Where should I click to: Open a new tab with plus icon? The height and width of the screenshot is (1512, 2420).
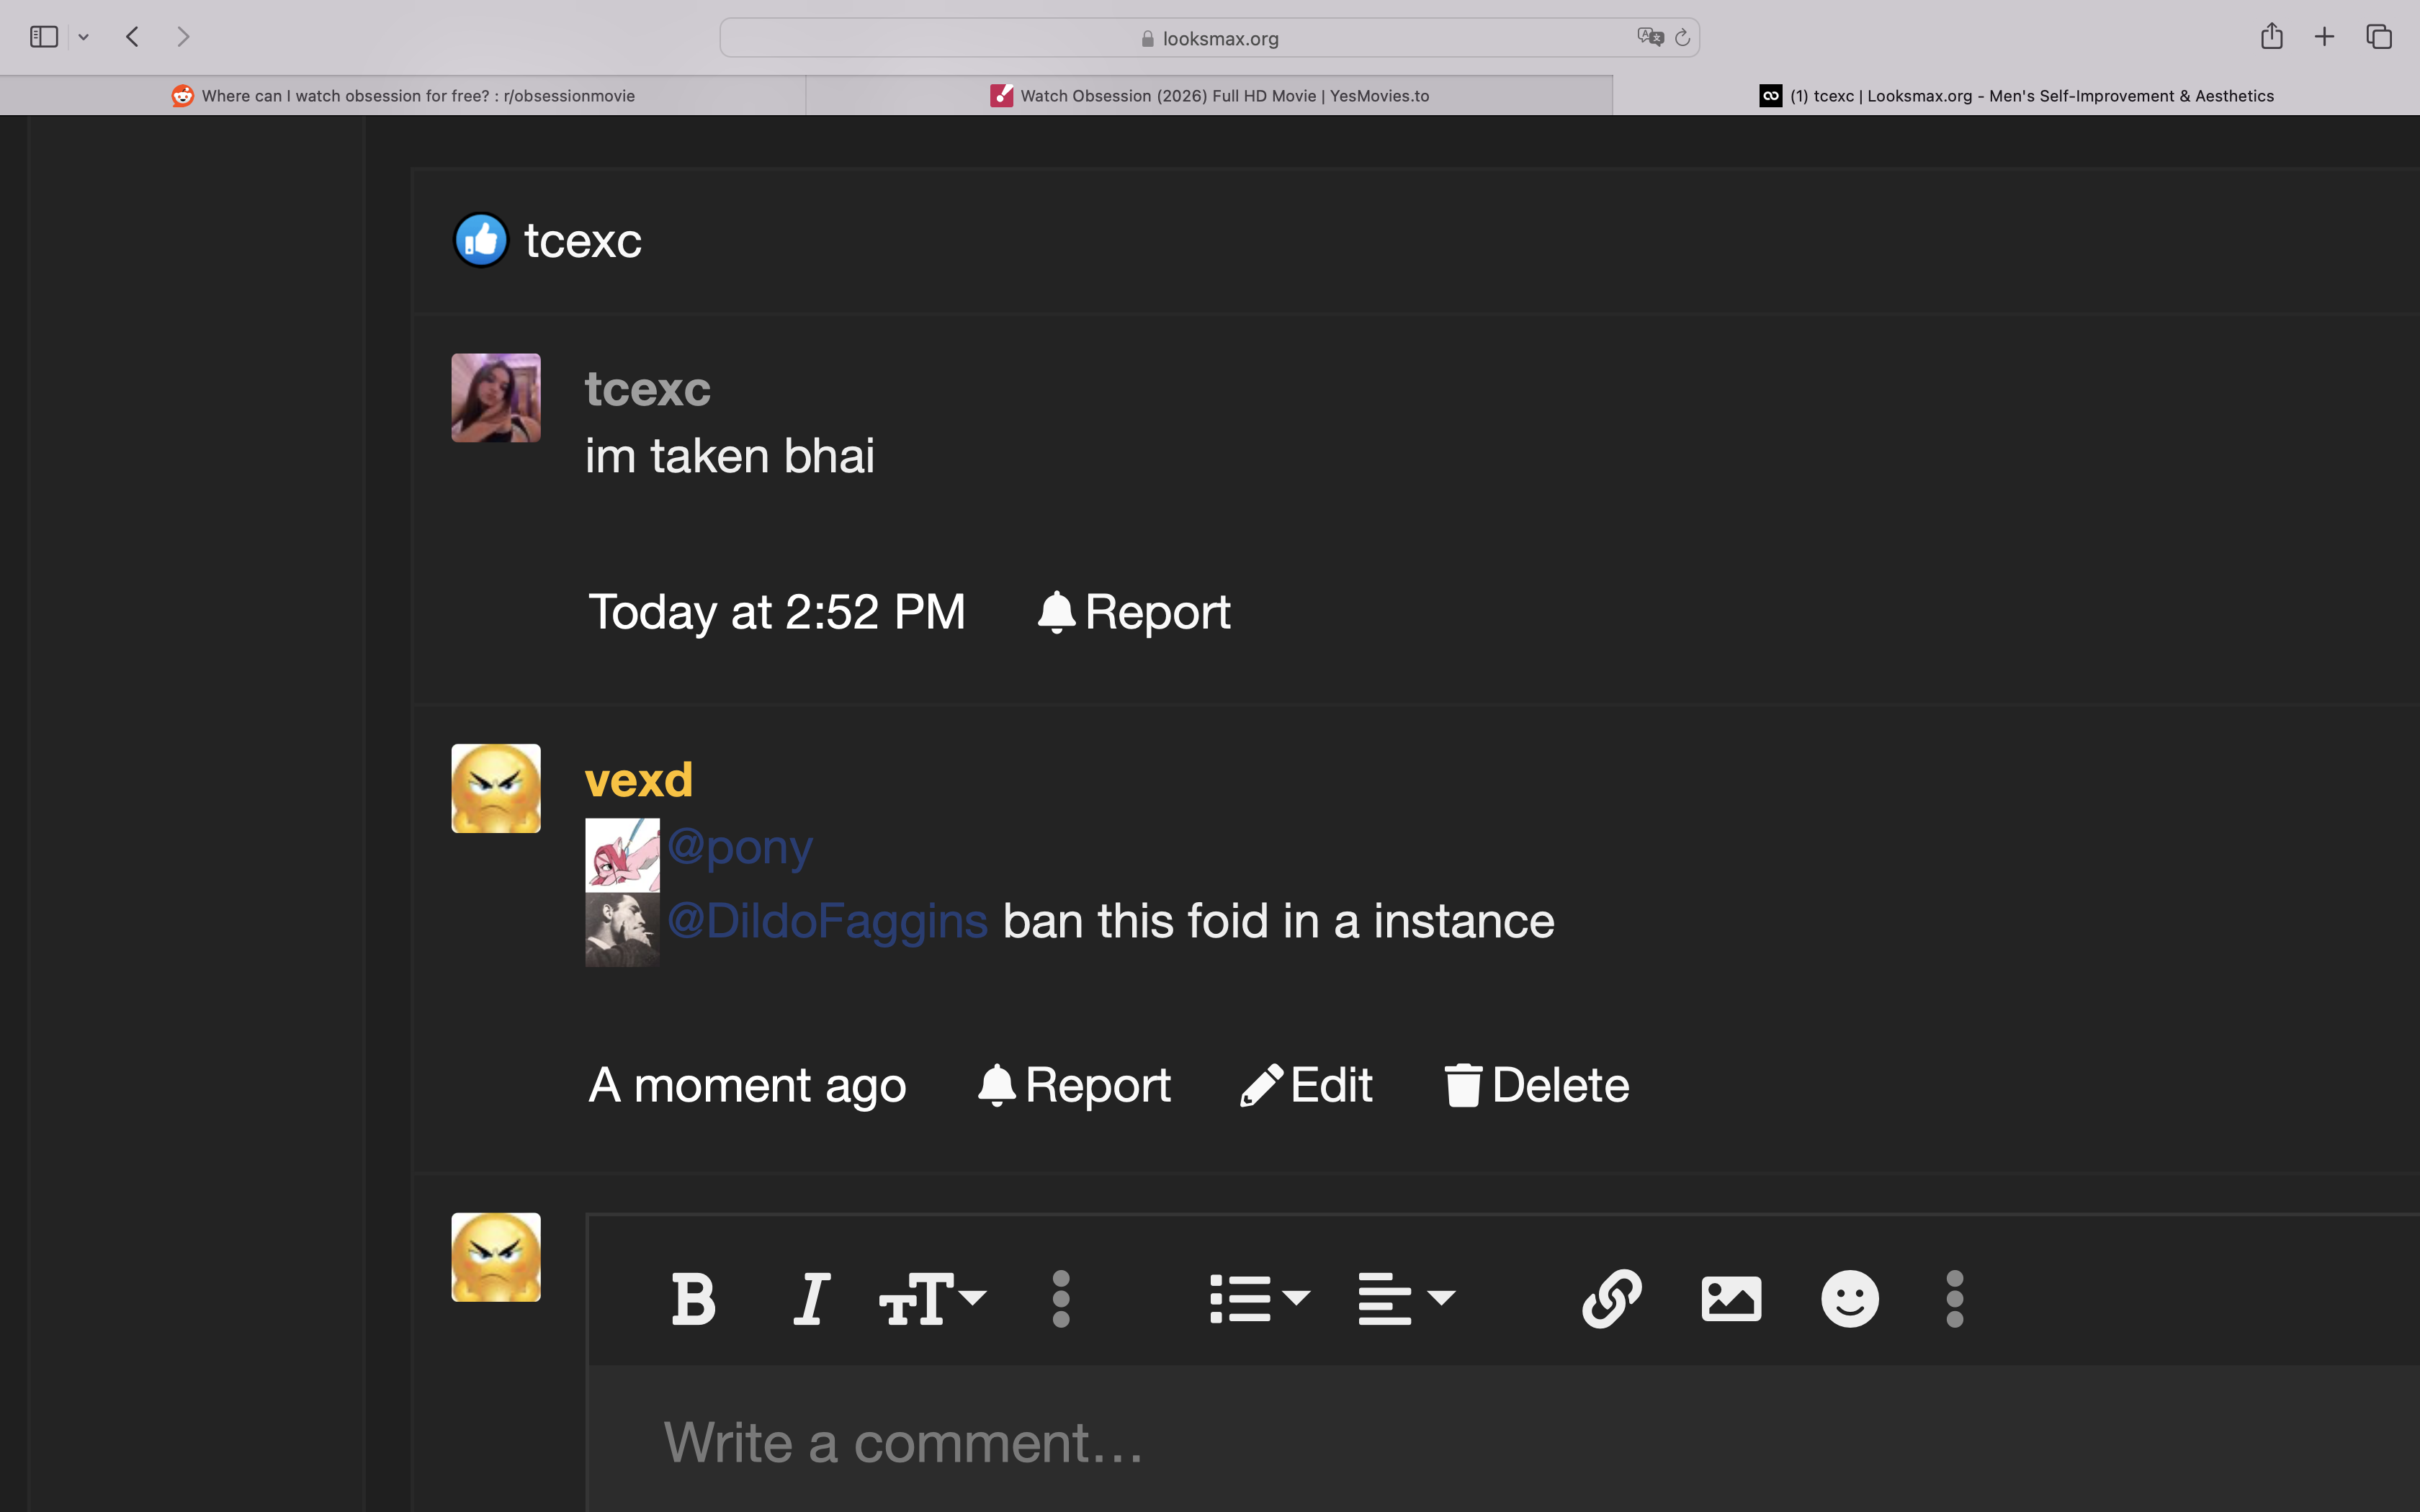pyautogui.click(x=2324, y=37)
